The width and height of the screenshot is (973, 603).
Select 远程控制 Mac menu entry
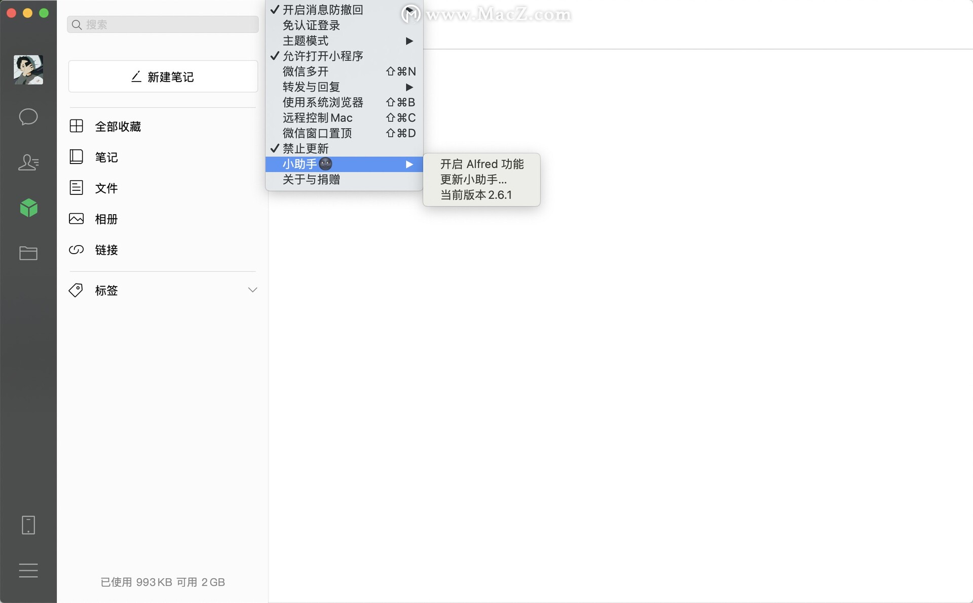(344, 117)
